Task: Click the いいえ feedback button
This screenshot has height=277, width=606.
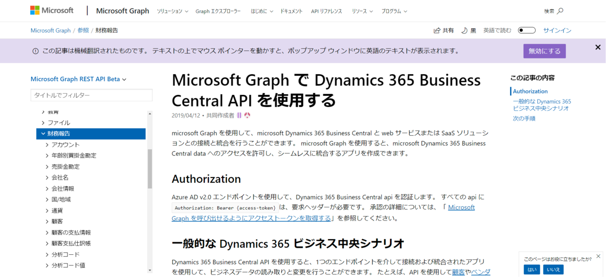Action: [553, 269]
